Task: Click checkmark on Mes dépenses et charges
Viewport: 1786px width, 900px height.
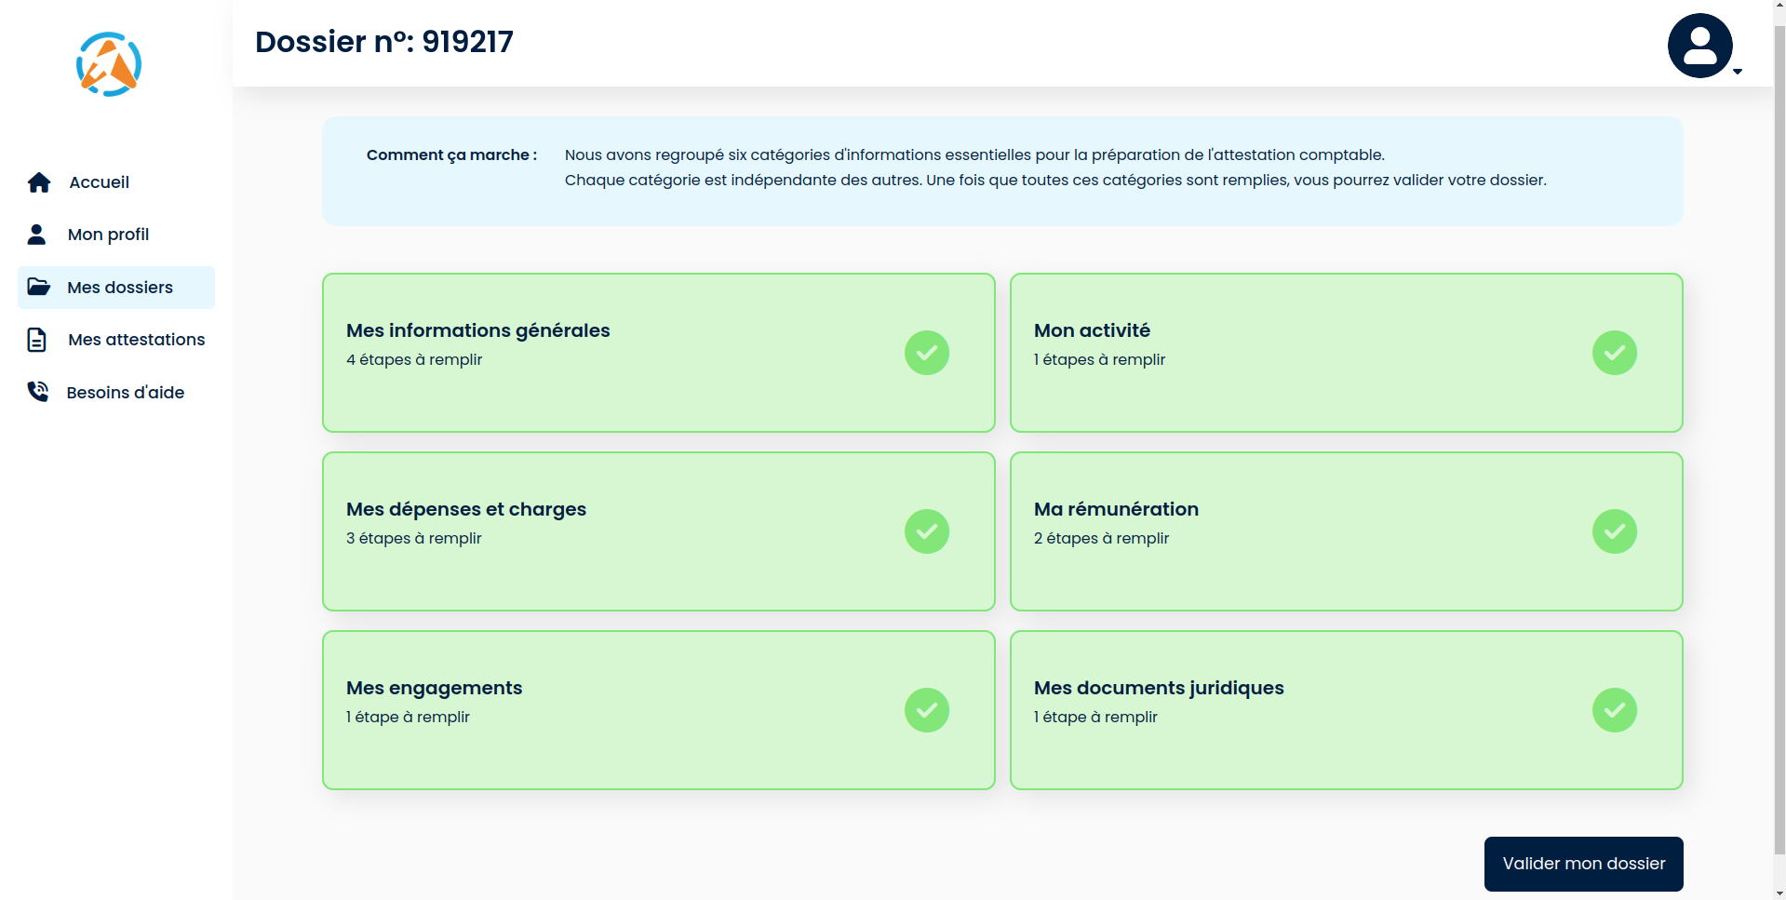Action: (x=927, y=531)
